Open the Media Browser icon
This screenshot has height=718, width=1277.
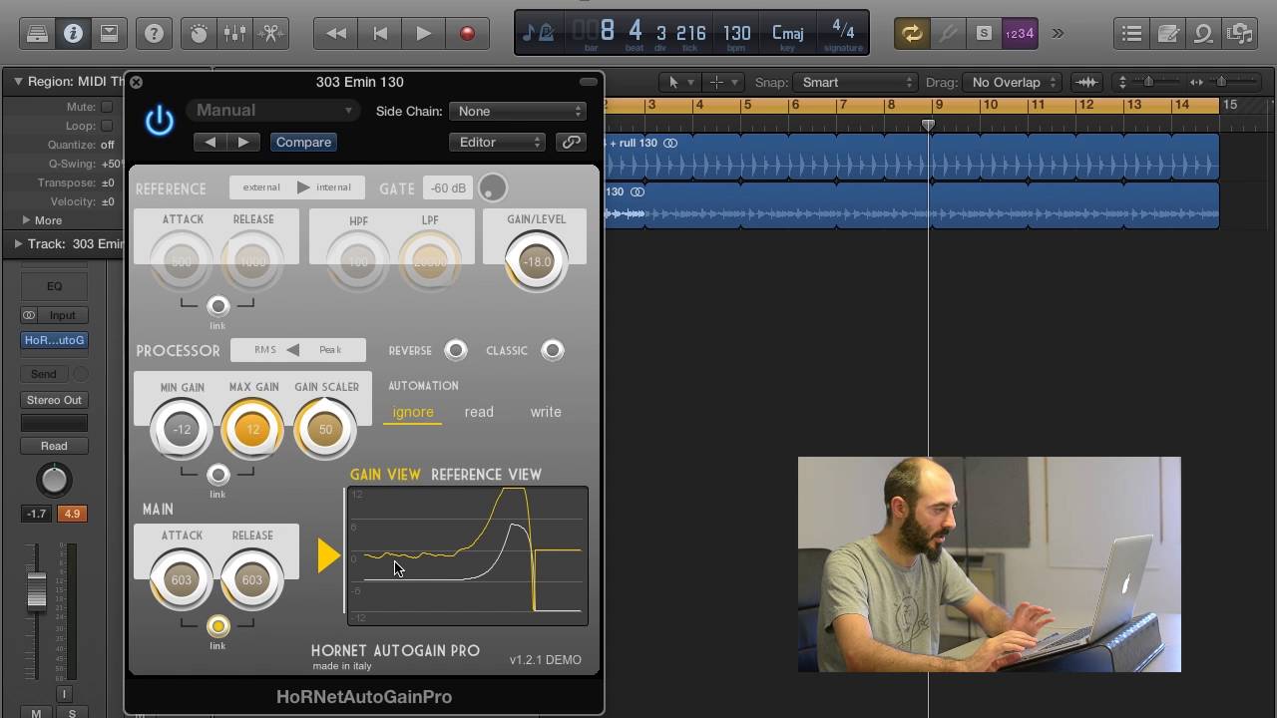point(1239,33)
